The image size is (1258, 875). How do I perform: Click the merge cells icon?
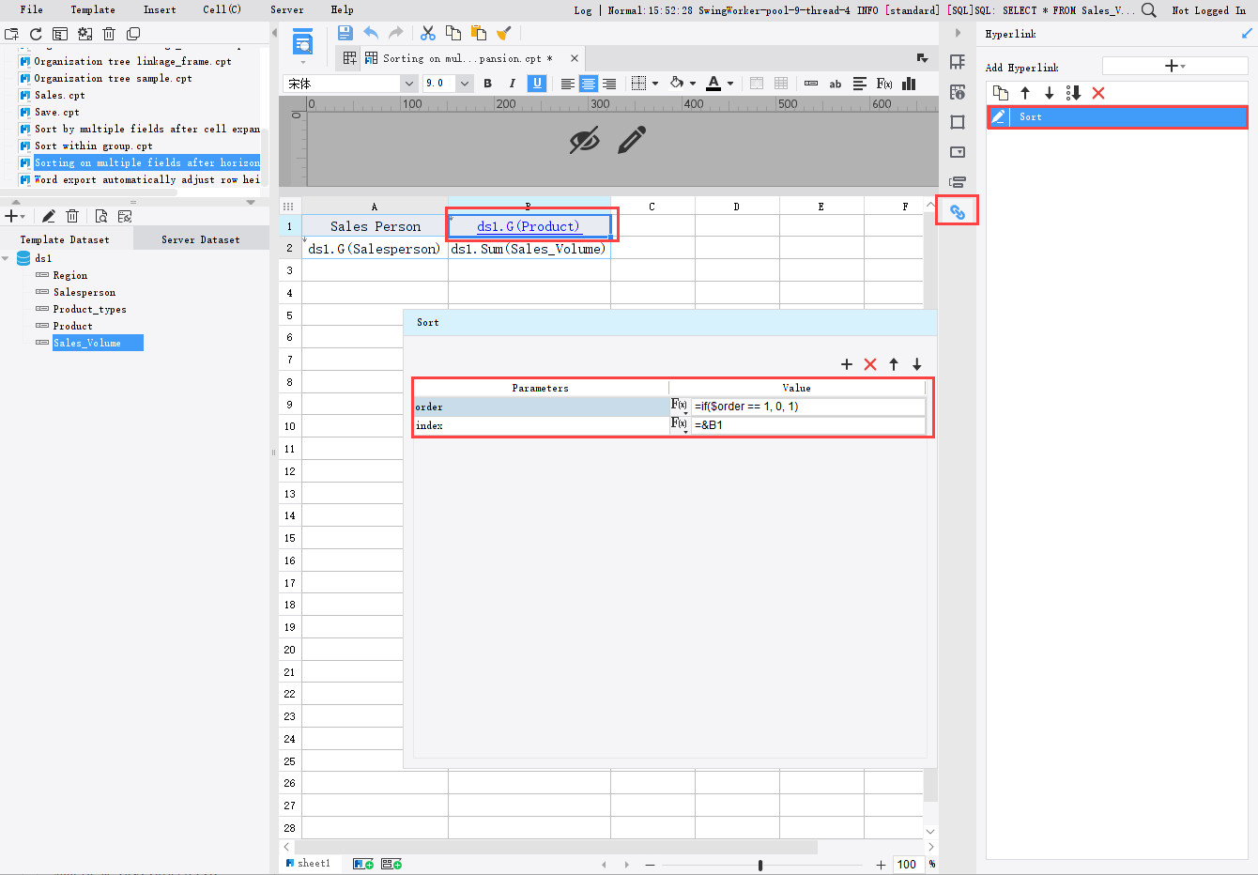757,84
